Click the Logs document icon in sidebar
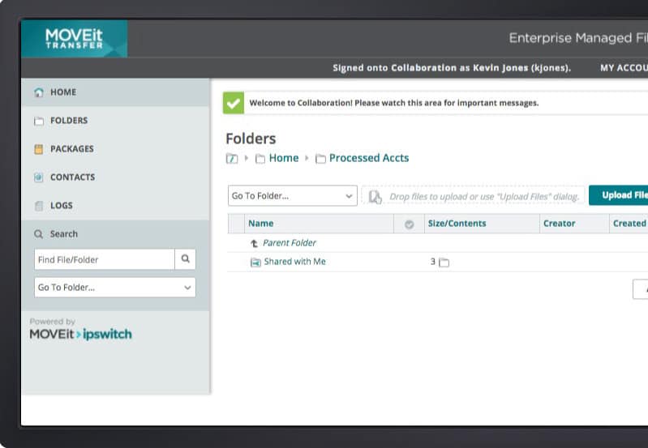 click(39, 206)
